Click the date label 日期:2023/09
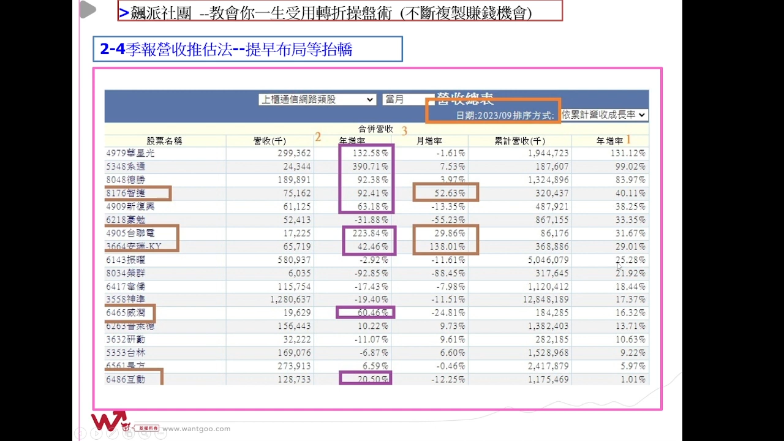This screenshot has height=441, width=784. coord(484,115)
